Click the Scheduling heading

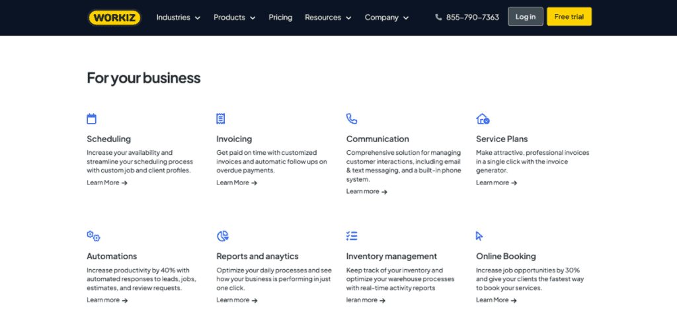[109, 139]
